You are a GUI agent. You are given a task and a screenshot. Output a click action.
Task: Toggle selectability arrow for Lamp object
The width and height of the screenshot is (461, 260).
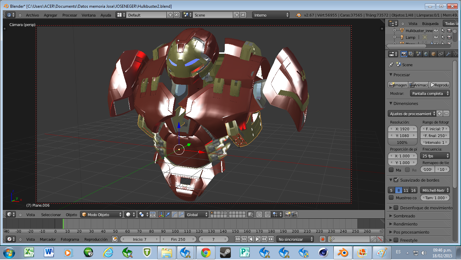[x=443, y=37]
